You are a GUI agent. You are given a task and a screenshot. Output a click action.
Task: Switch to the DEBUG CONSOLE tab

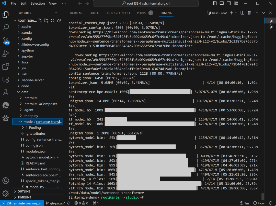point(119,13)
